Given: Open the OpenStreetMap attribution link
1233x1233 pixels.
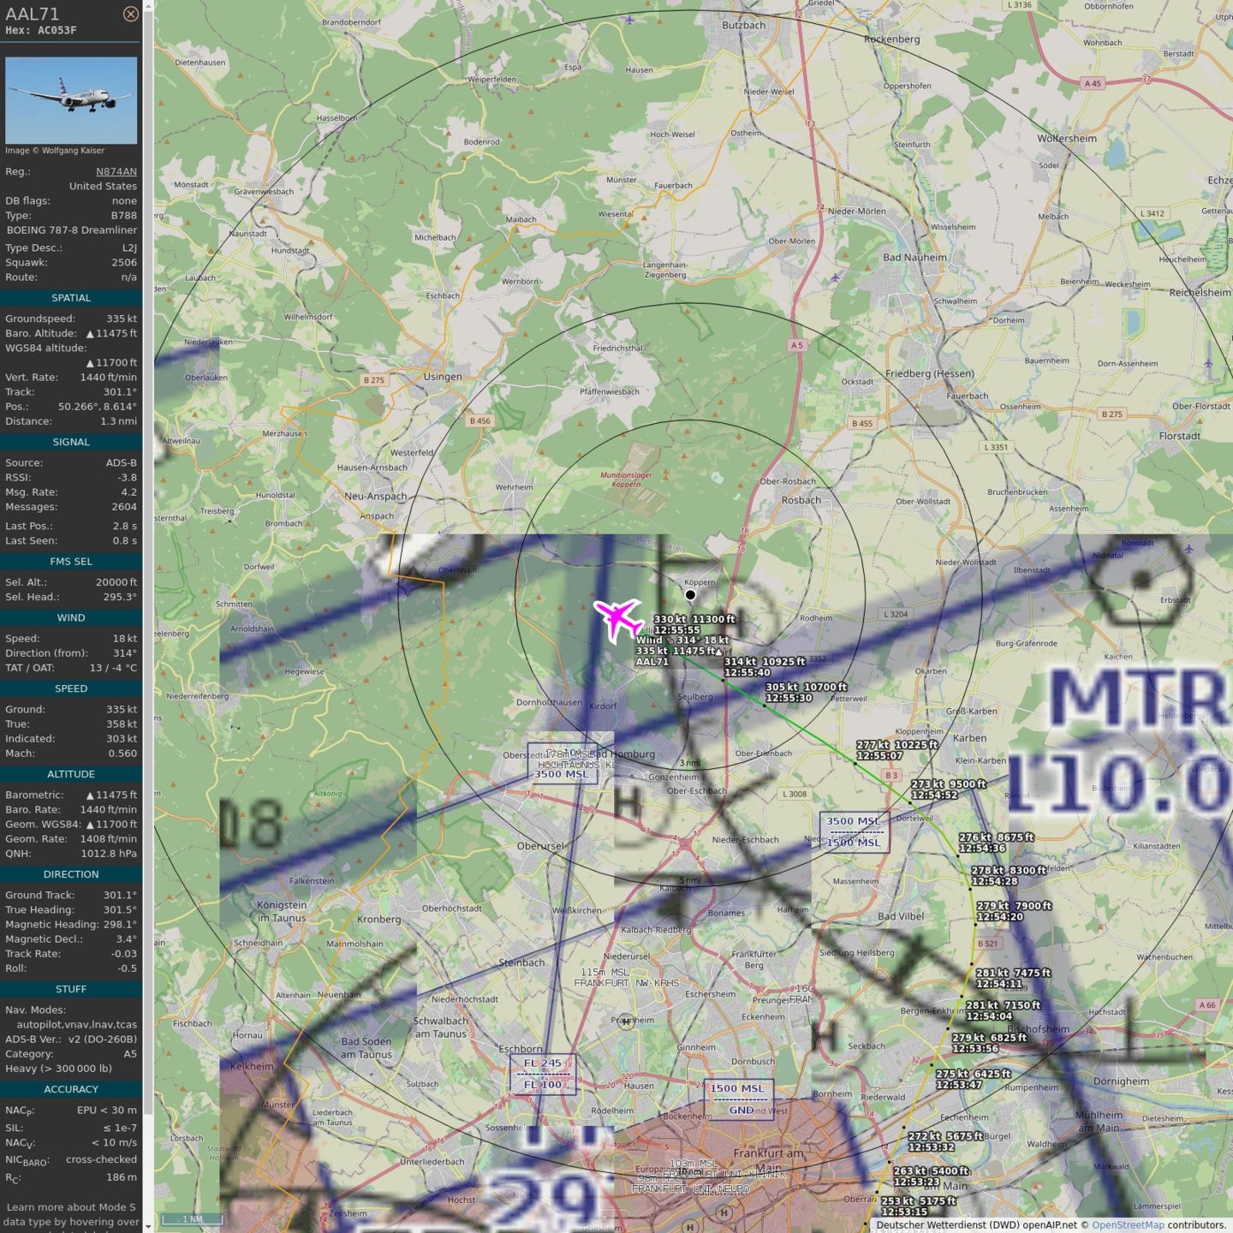Looking at the screenshot, I should coord(1128,1225).
